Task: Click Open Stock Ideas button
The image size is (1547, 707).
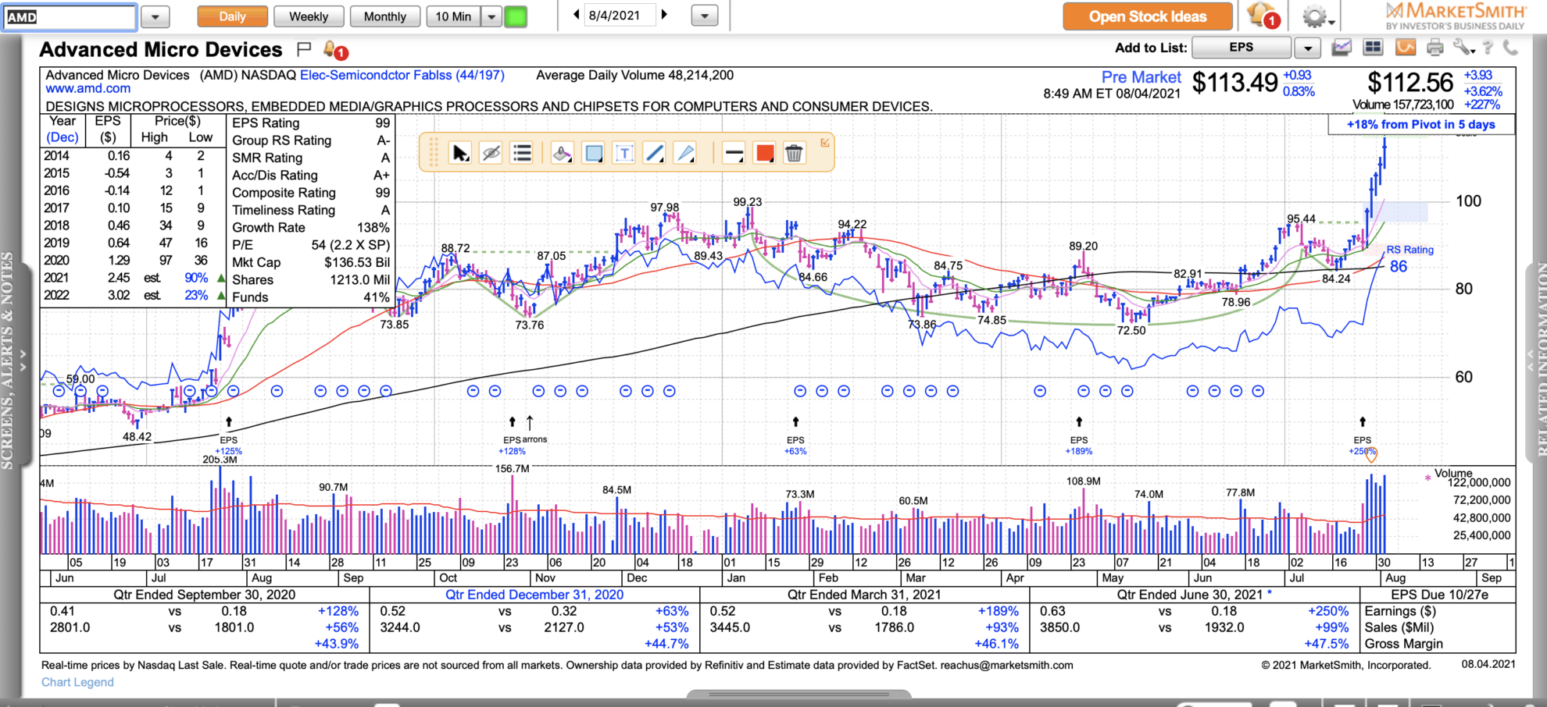Action: click(x=1148, y=16)
